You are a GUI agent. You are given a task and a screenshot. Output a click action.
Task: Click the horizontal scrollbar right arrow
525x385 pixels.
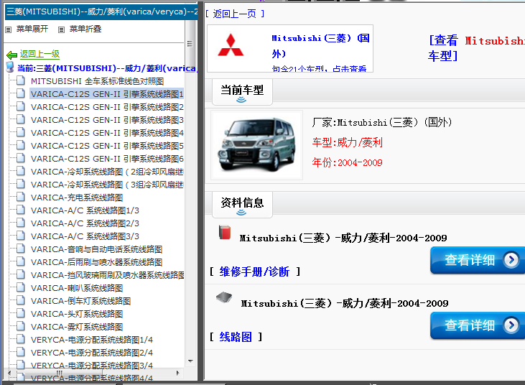[178, 373]
